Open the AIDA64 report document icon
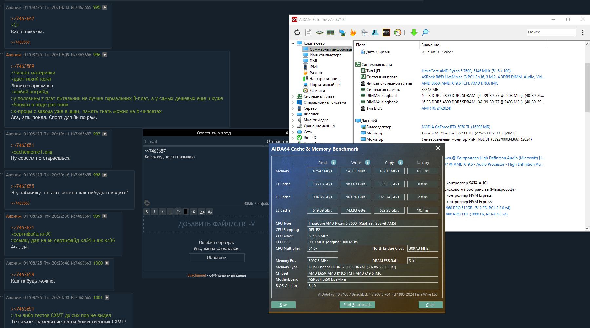 click(x=308, y=32)
